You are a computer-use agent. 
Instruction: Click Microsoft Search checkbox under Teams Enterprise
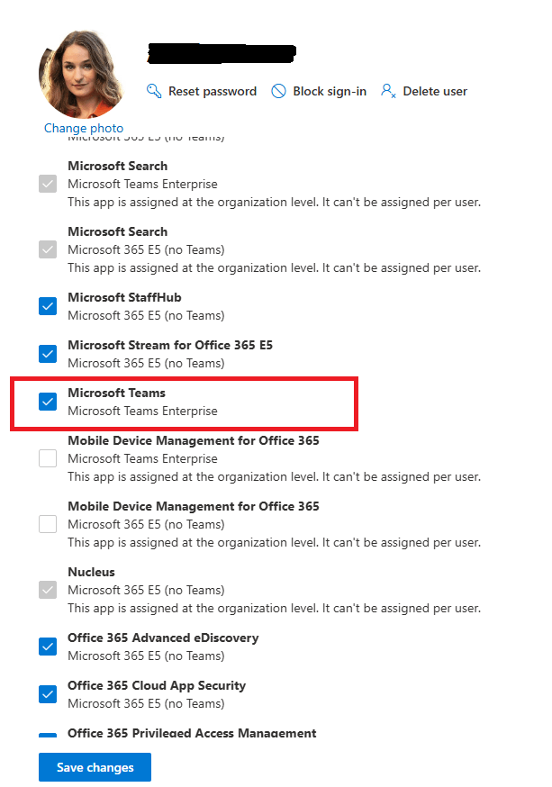point(48,184)
